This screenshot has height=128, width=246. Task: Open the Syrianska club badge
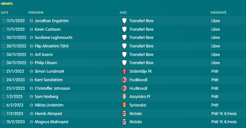tap(124, 105)
